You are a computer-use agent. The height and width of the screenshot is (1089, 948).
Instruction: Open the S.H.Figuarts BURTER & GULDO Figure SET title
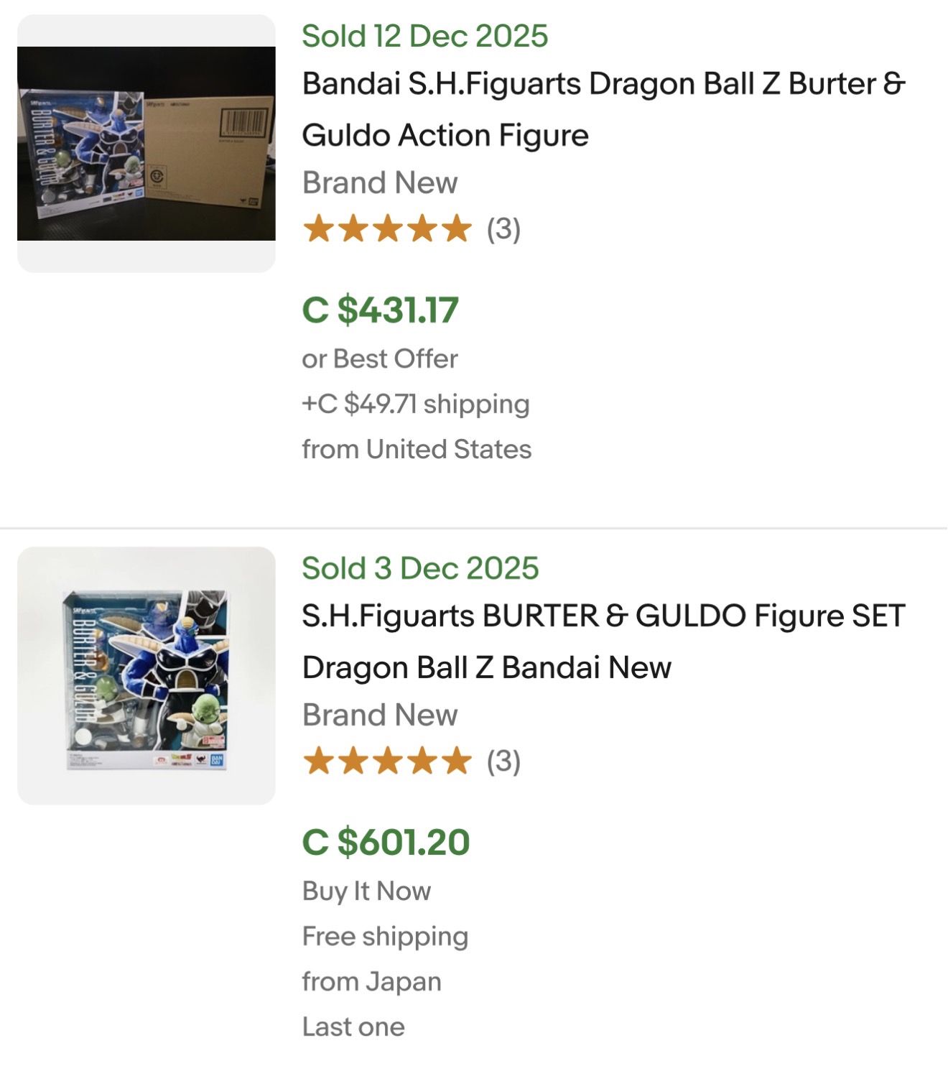coord(603,641)
